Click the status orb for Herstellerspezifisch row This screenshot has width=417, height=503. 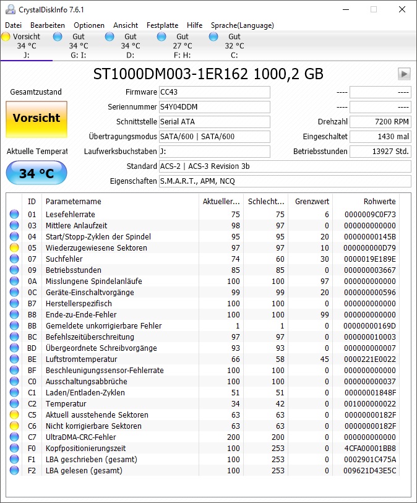14,303
